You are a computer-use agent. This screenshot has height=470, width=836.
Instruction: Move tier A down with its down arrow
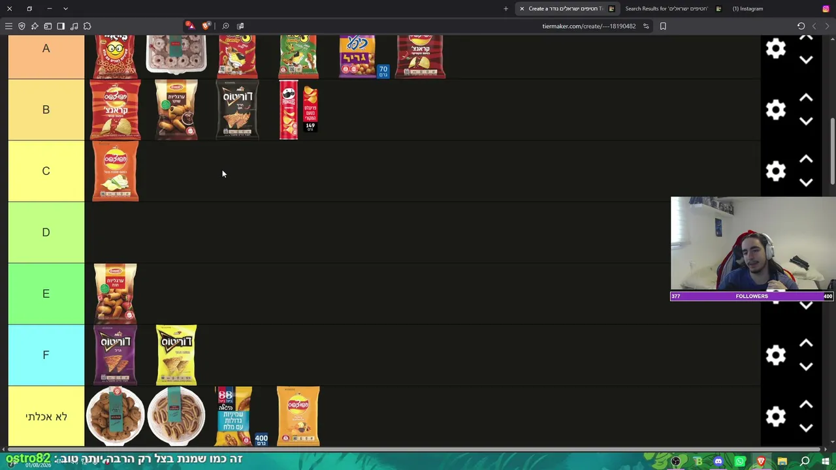(806, 60)
